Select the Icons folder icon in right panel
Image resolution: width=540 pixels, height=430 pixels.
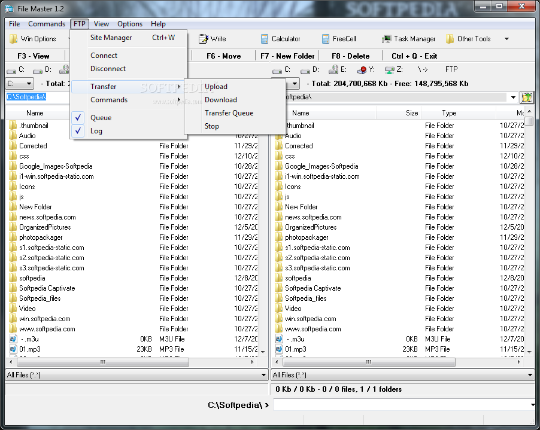(x=279, y=187)
